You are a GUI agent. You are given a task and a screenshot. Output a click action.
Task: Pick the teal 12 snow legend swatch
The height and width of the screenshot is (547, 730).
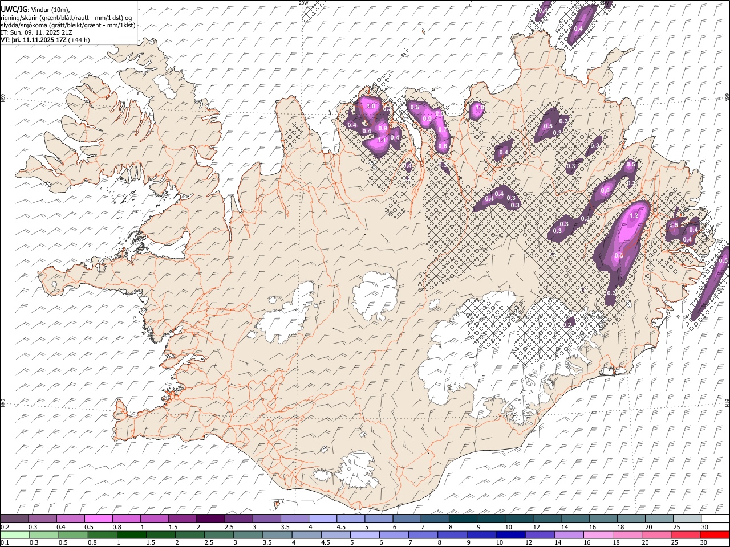click(547, 519)
